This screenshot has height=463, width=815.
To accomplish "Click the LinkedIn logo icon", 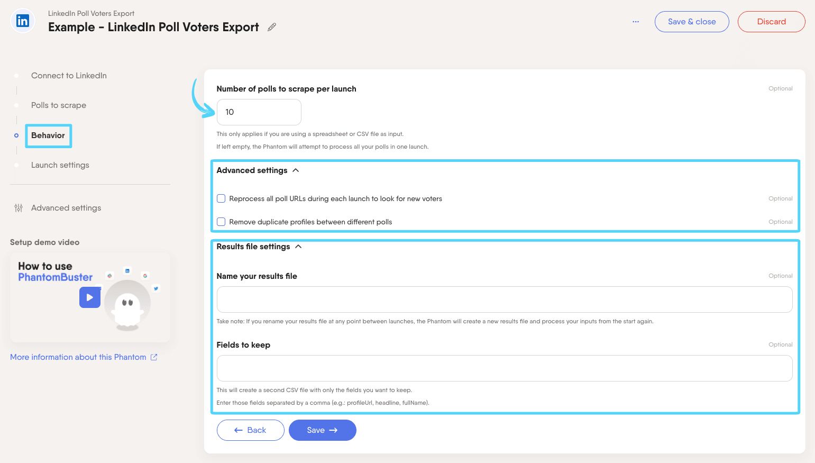I will (23, 21).
